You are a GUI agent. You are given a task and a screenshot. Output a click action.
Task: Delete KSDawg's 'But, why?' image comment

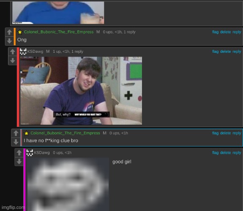tap(225, 51)
